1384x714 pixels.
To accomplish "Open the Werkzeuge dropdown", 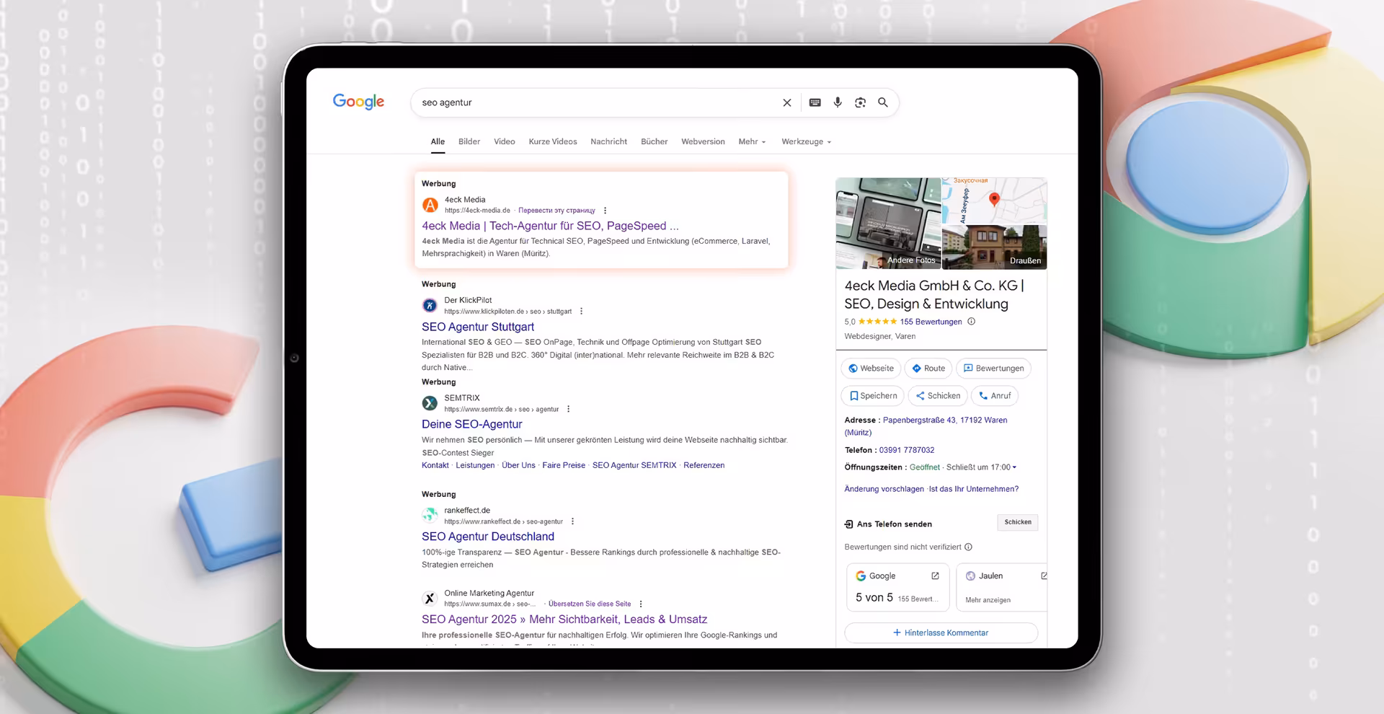I will 802,141.
